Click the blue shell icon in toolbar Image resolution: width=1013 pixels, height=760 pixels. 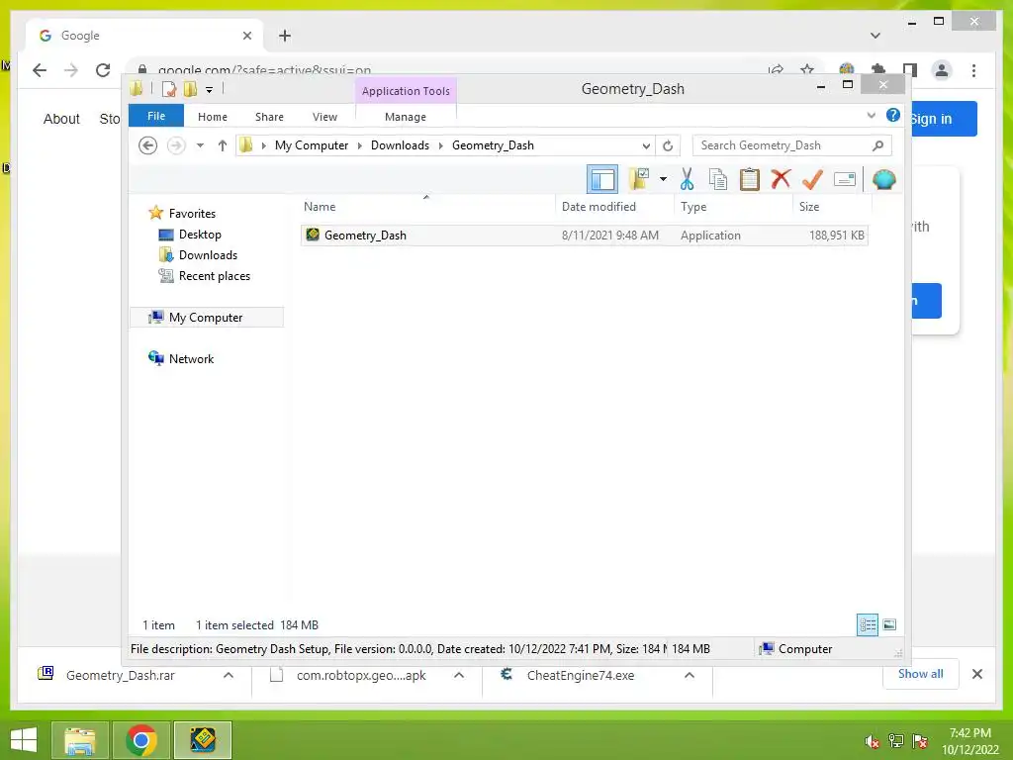pos(883,179)
